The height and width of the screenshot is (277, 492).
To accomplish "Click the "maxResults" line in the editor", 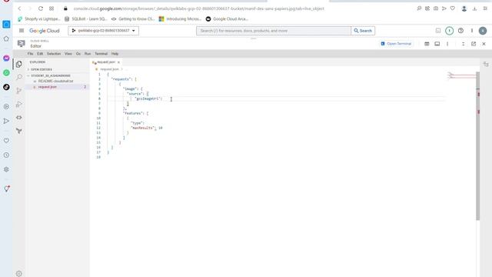I will click(147, 128).
